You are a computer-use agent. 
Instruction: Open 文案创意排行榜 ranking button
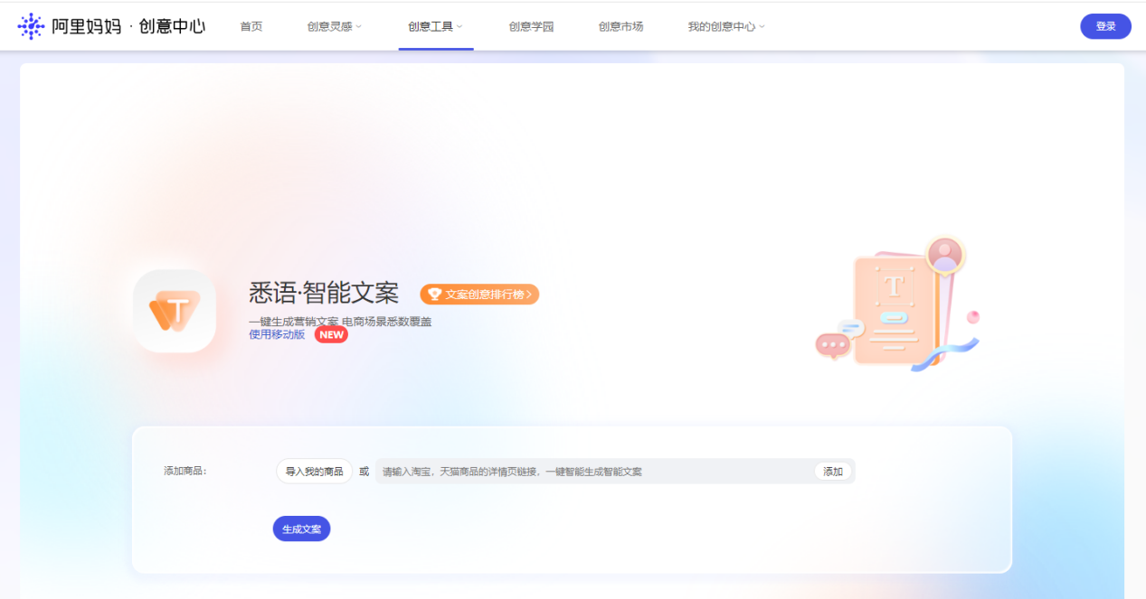pos(479,294)
